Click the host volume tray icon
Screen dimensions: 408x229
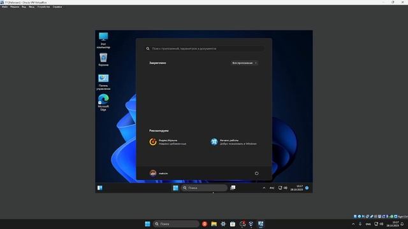point(381,224)
